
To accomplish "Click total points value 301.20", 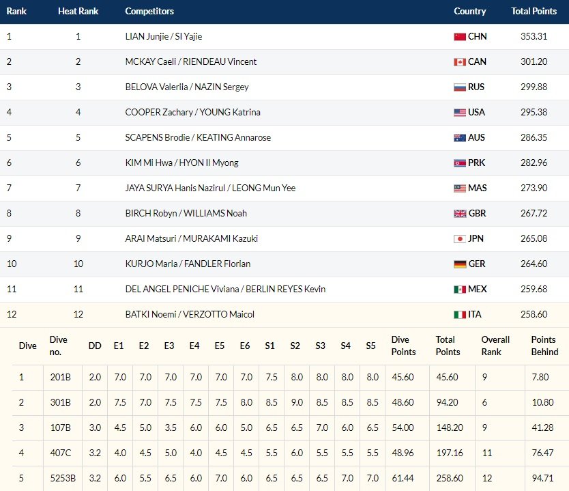I will click(x=534, y=62).
